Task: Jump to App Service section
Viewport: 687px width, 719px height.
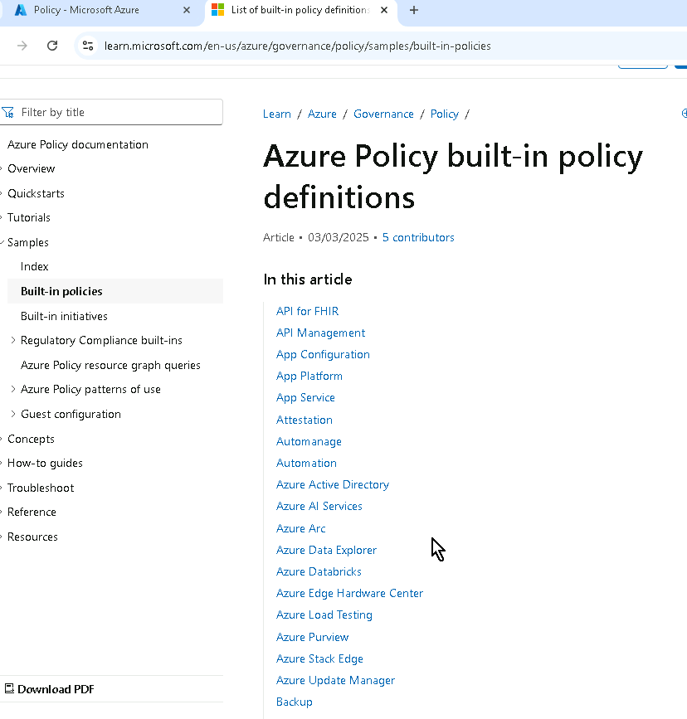Action: (305, 397)
